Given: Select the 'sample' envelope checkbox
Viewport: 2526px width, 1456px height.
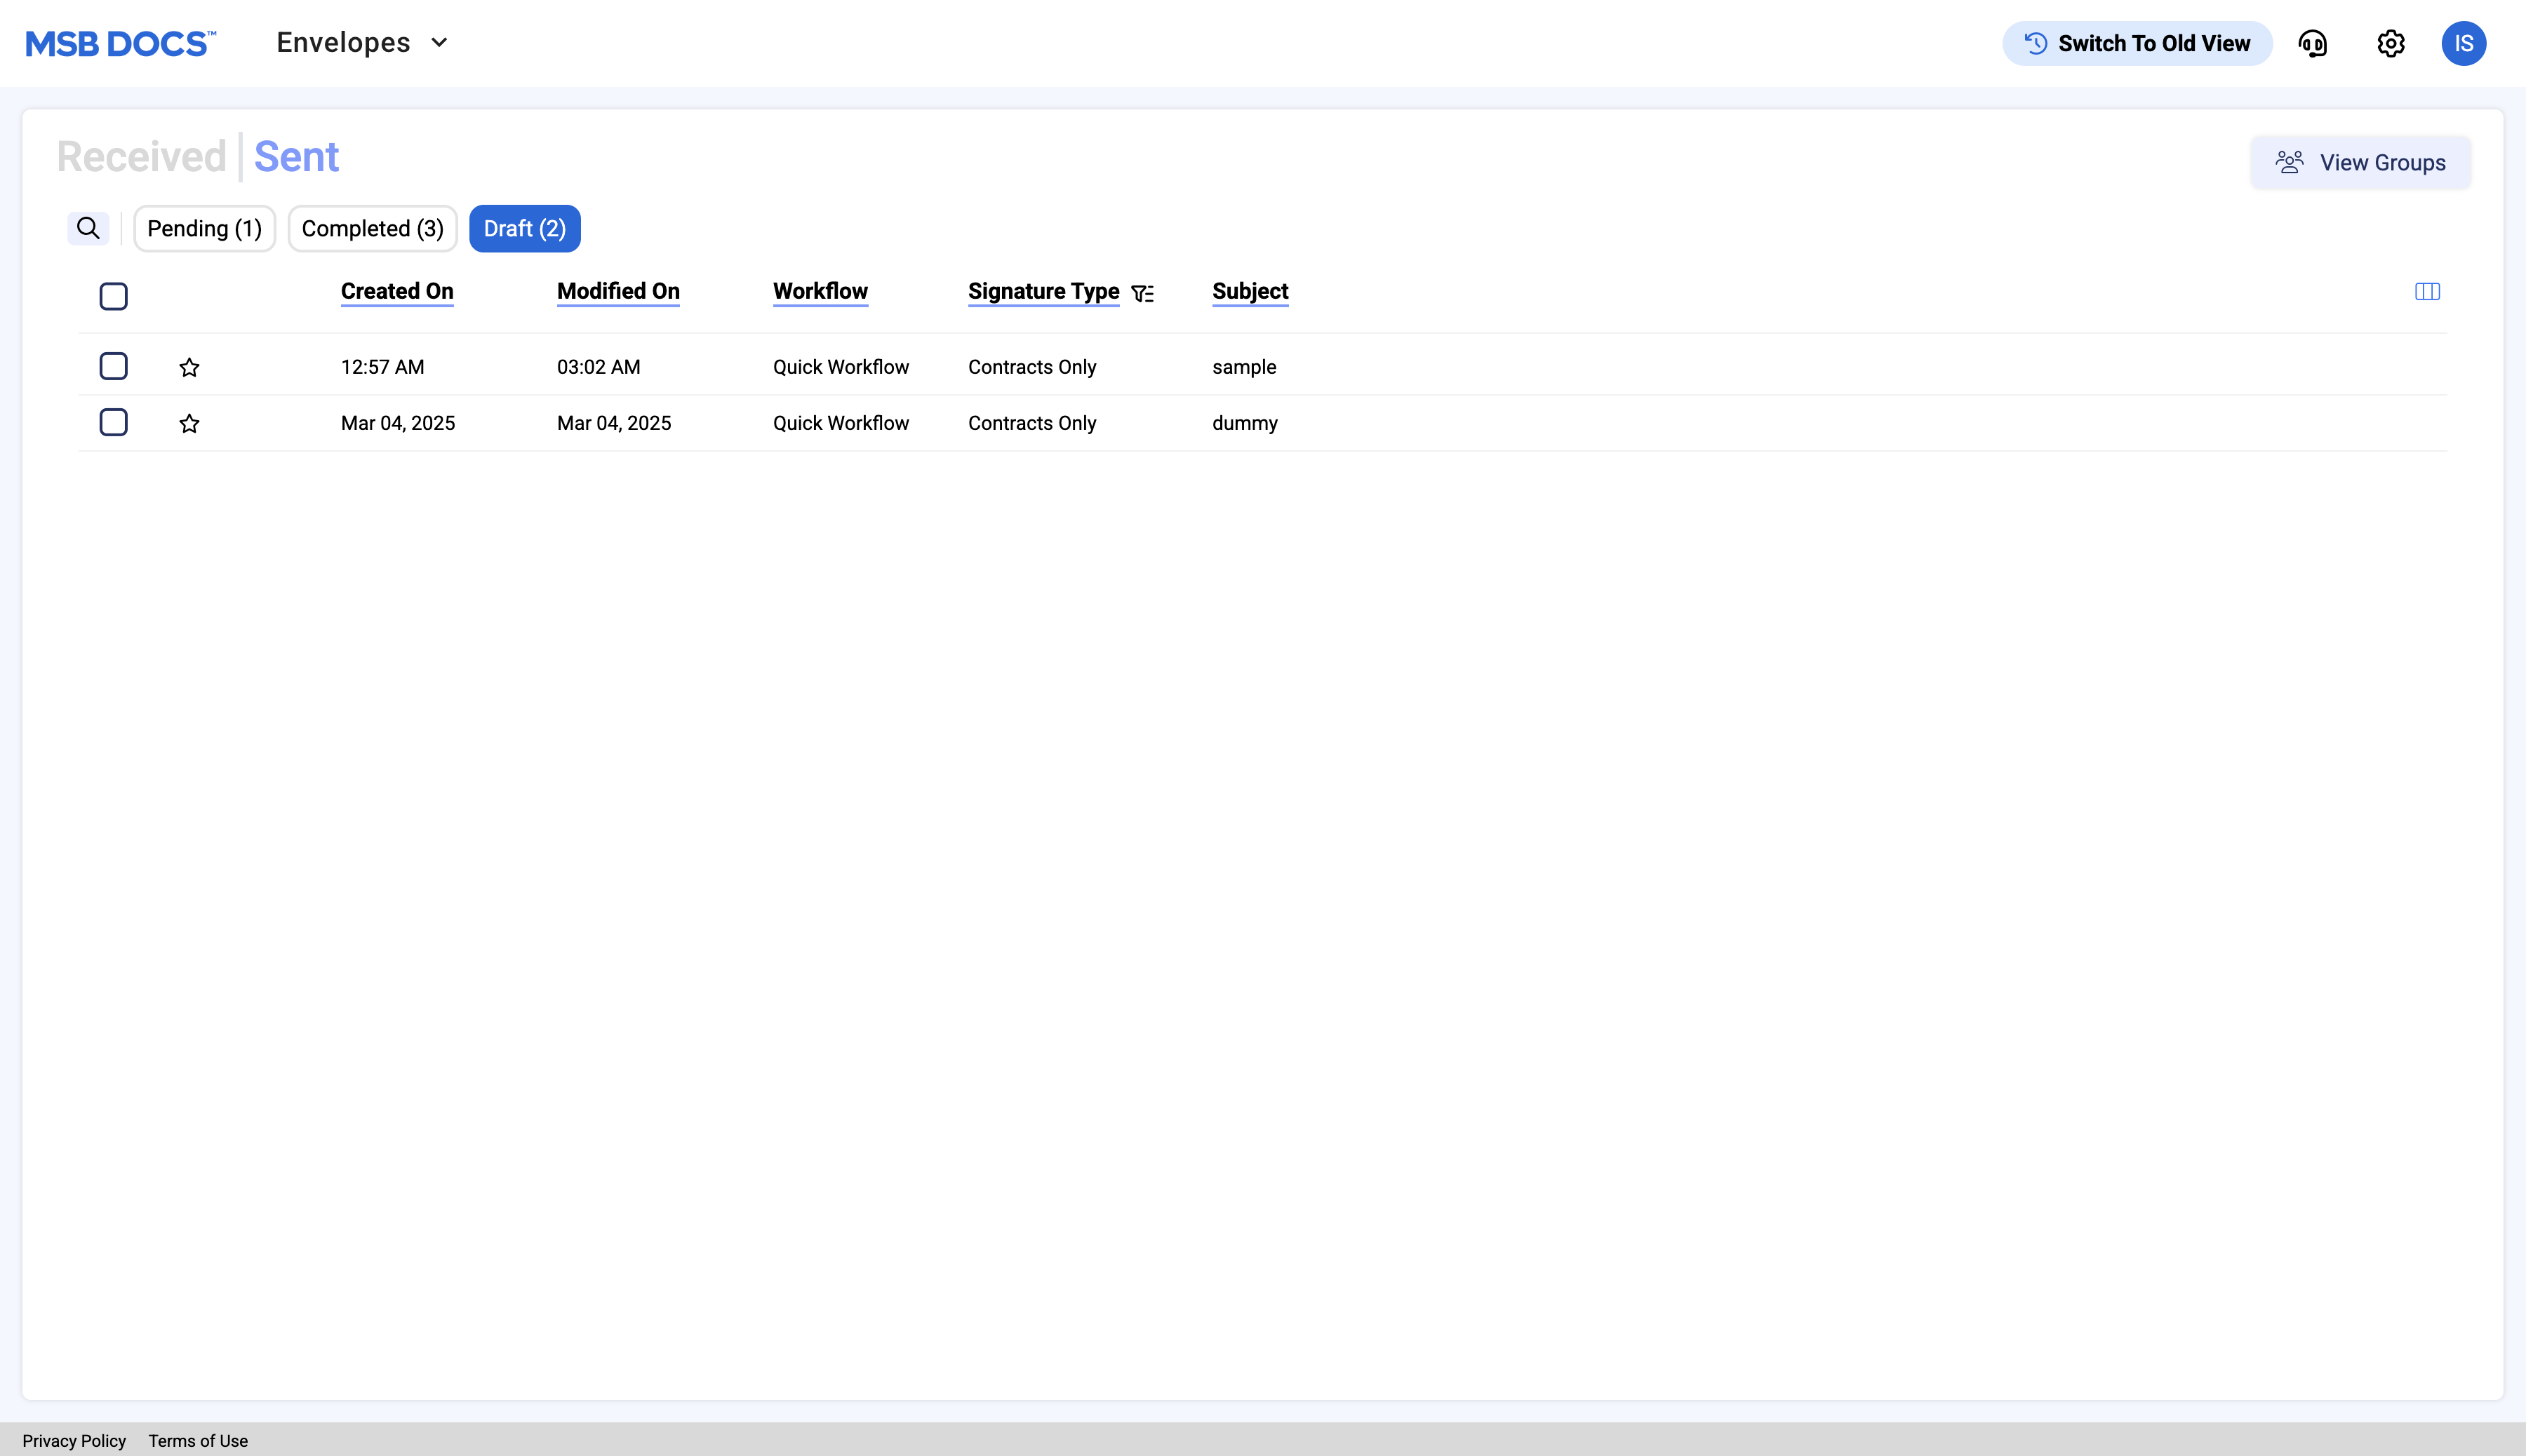Looking at the screenshot, I should tap(113, 366).
